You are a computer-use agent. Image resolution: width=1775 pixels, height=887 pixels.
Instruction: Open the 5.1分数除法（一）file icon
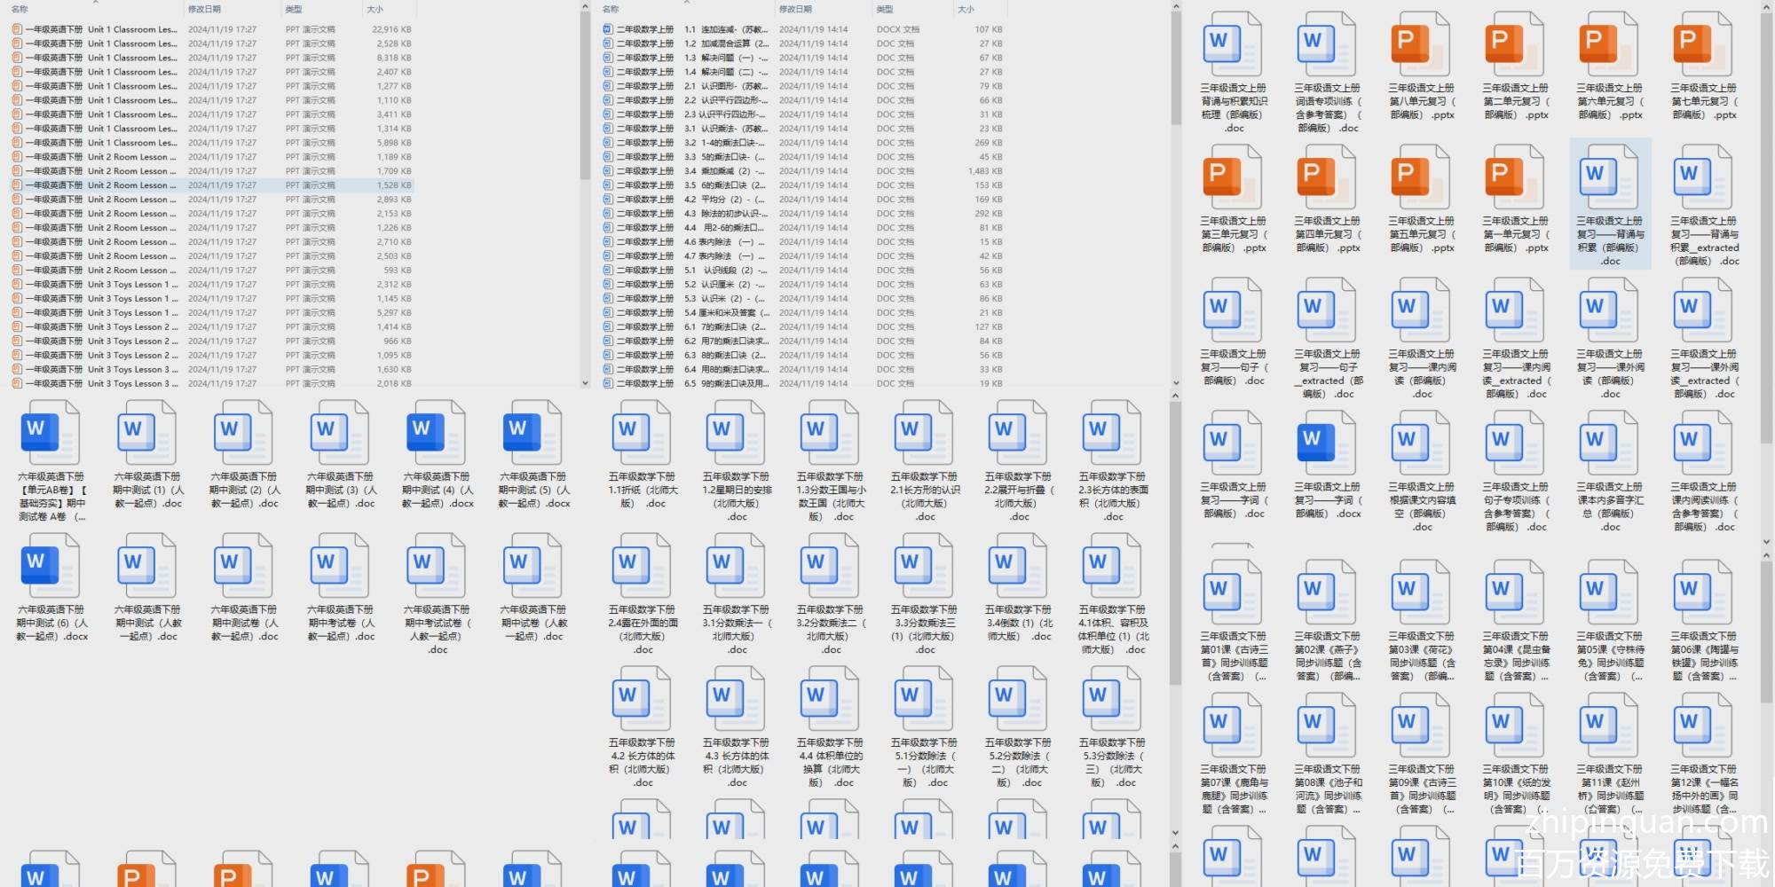click(925, 699)
